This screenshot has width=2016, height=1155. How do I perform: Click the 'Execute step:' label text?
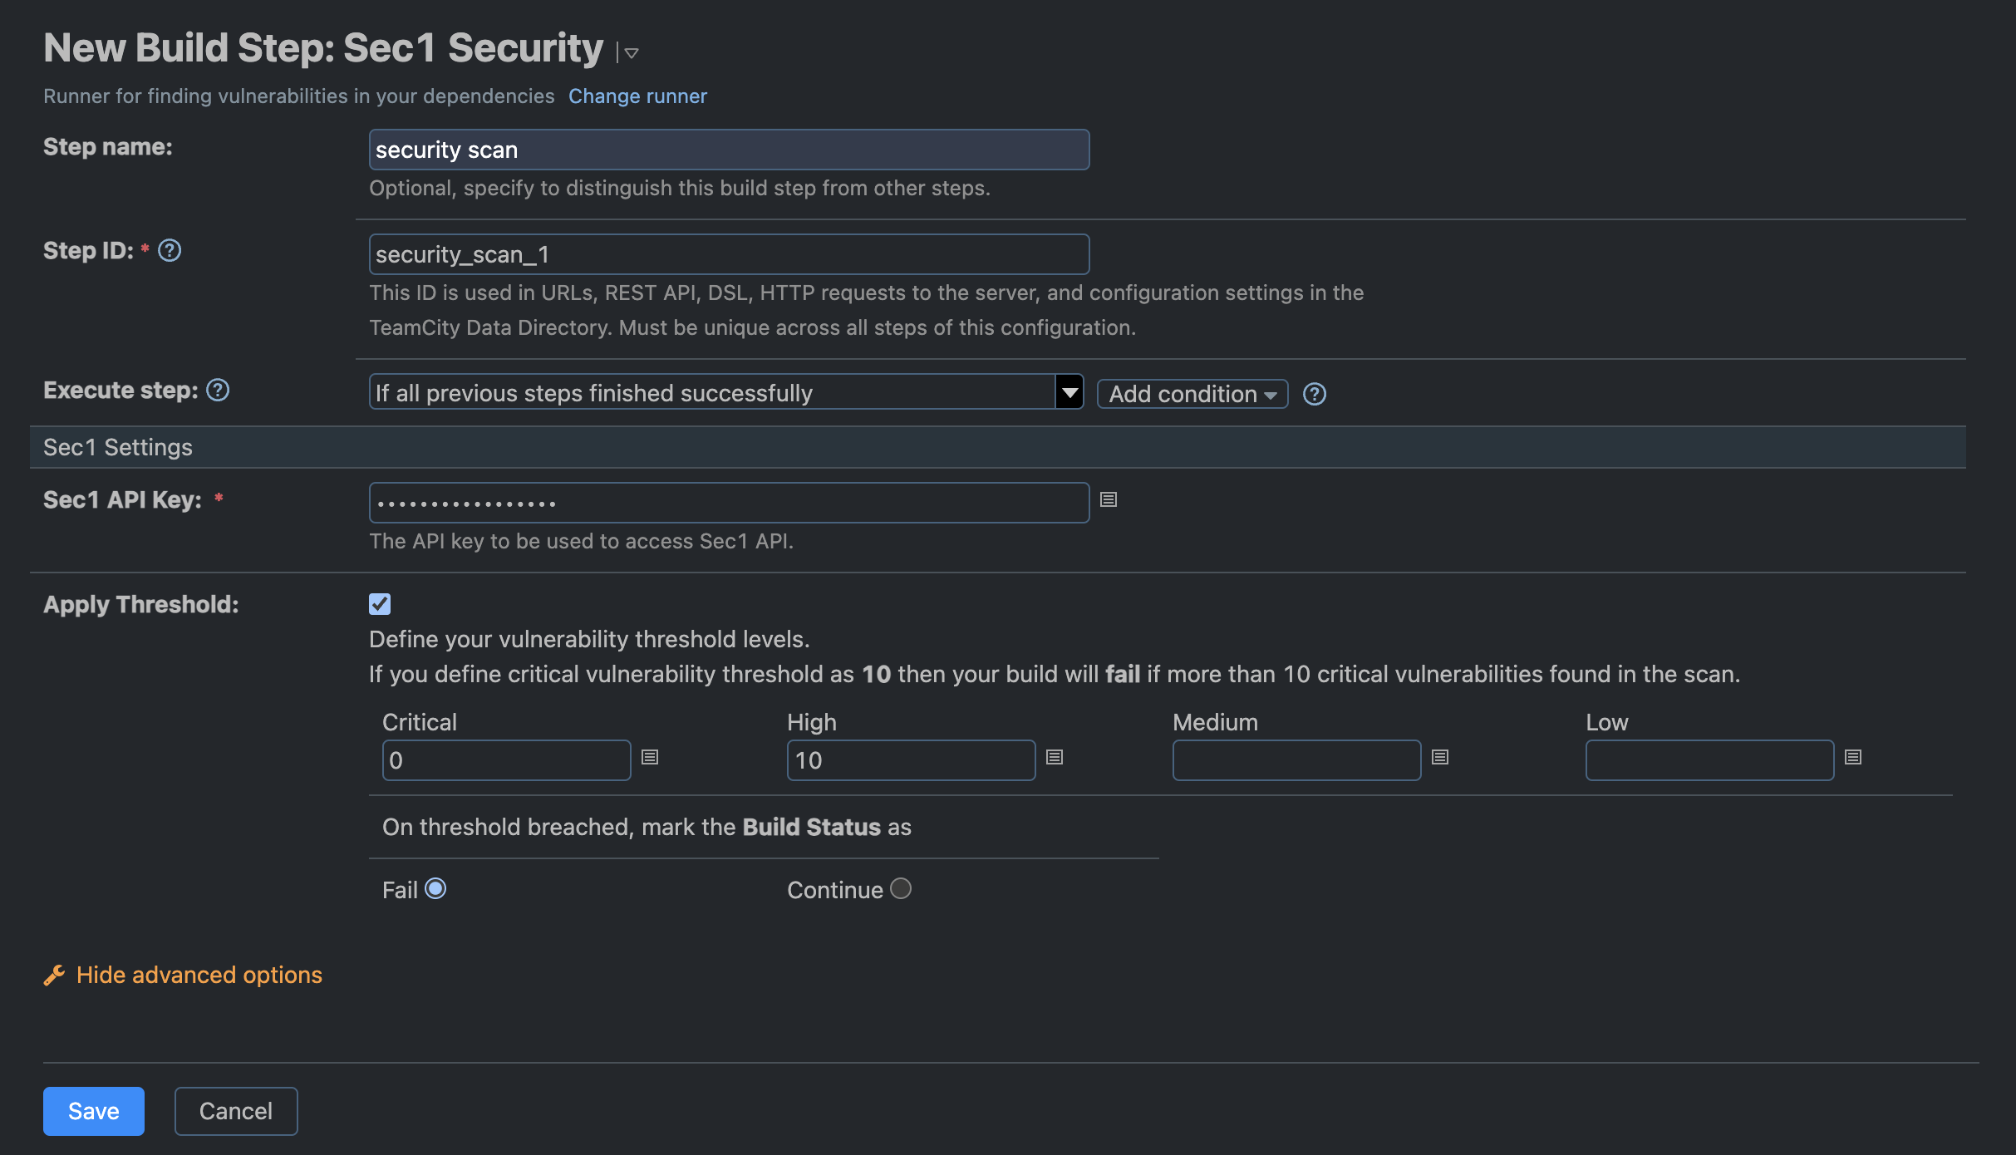point(120,390)
